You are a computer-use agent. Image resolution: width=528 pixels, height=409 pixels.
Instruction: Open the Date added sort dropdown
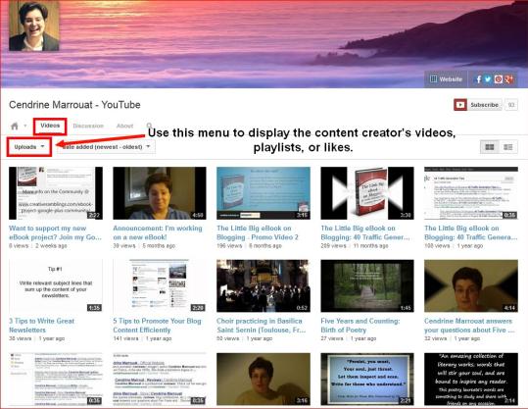point(106,147)
